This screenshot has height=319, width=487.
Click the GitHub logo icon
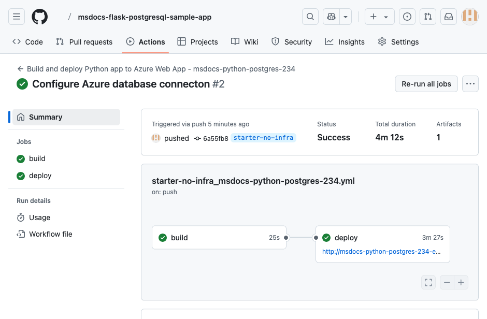pos(40,16)
